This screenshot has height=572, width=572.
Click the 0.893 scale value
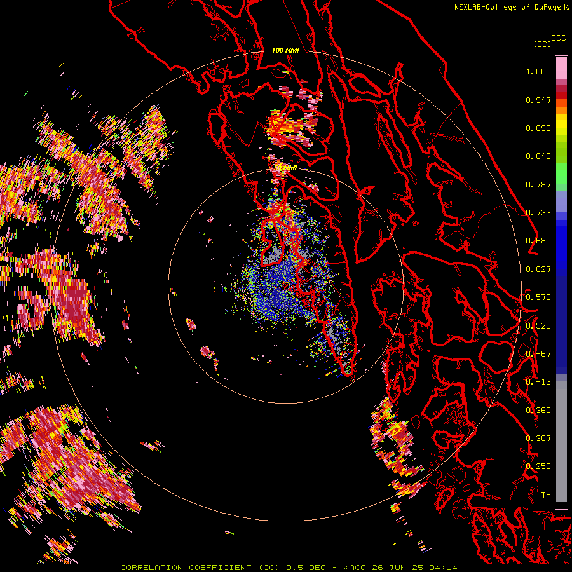538,128
